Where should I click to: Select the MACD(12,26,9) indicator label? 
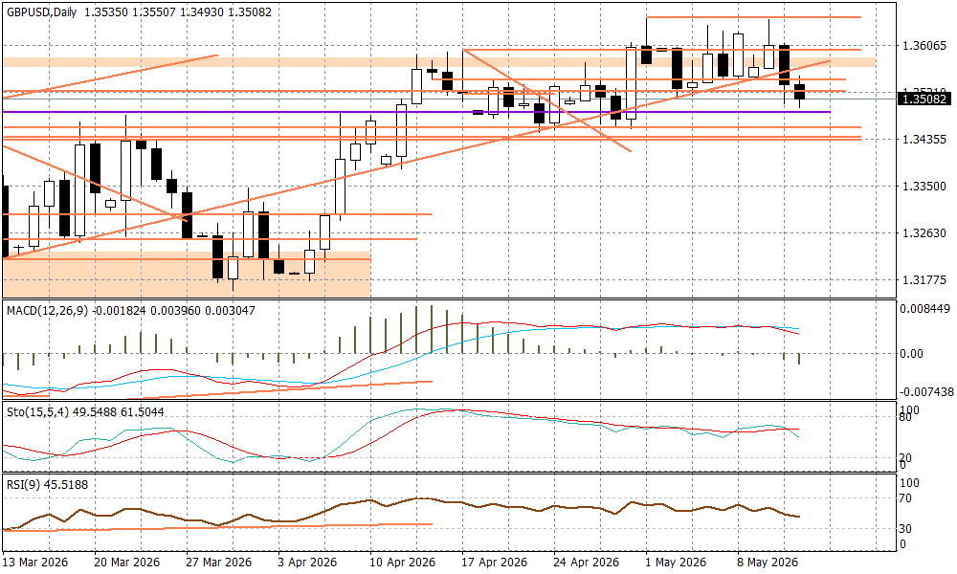tap(48, 311)
